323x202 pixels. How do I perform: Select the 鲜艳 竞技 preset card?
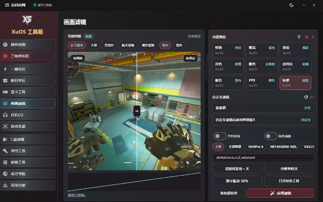point(228,50)
